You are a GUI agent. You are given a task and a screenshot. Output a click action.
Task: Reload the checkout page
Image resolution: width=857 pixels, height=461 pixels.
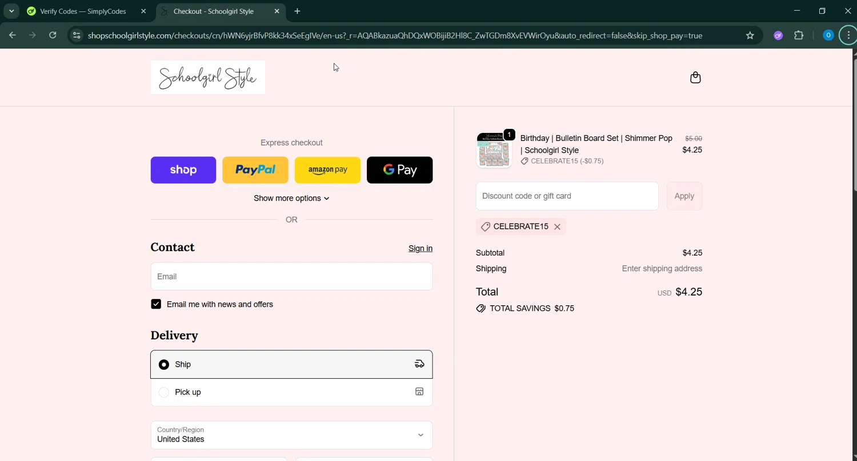point(53,35)
